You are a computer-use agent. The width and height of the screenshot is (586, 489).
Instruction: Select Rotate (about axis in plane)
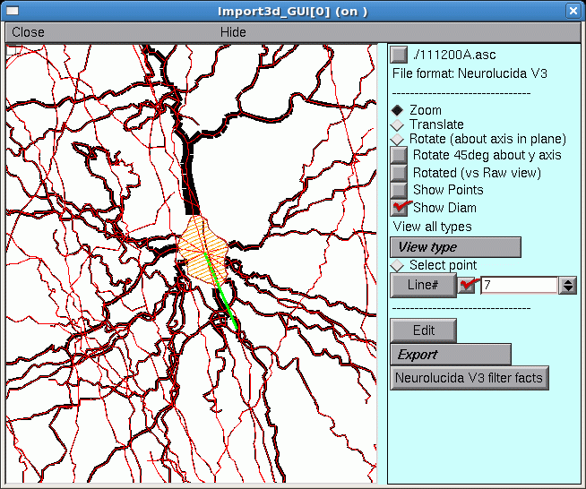tap(398, 140)
